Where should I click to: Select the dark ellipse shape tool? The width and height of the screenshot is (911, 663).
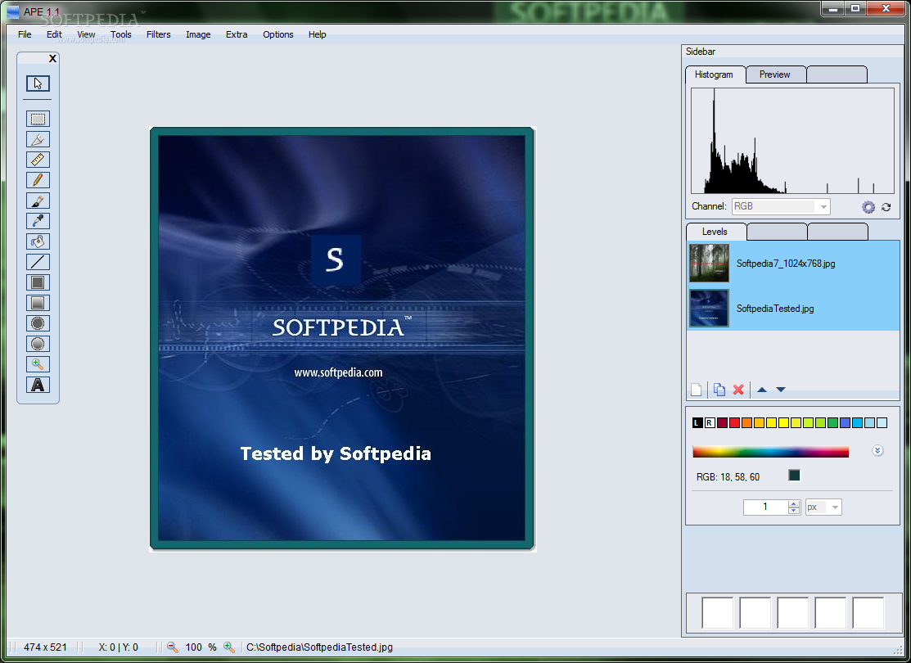[x=38, y=323]
